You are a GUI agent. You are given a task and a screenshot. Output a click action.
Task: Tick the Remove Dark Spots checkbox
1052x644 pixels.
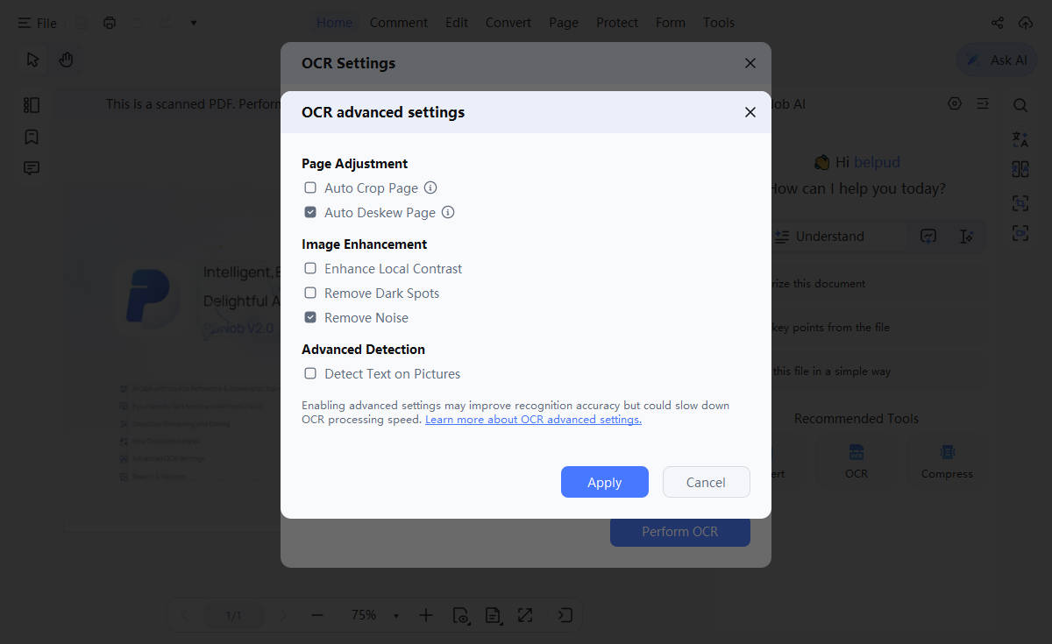click(310, 293)
